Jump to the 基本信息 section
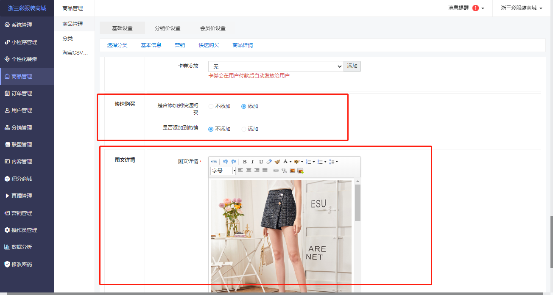 (151, 45)
